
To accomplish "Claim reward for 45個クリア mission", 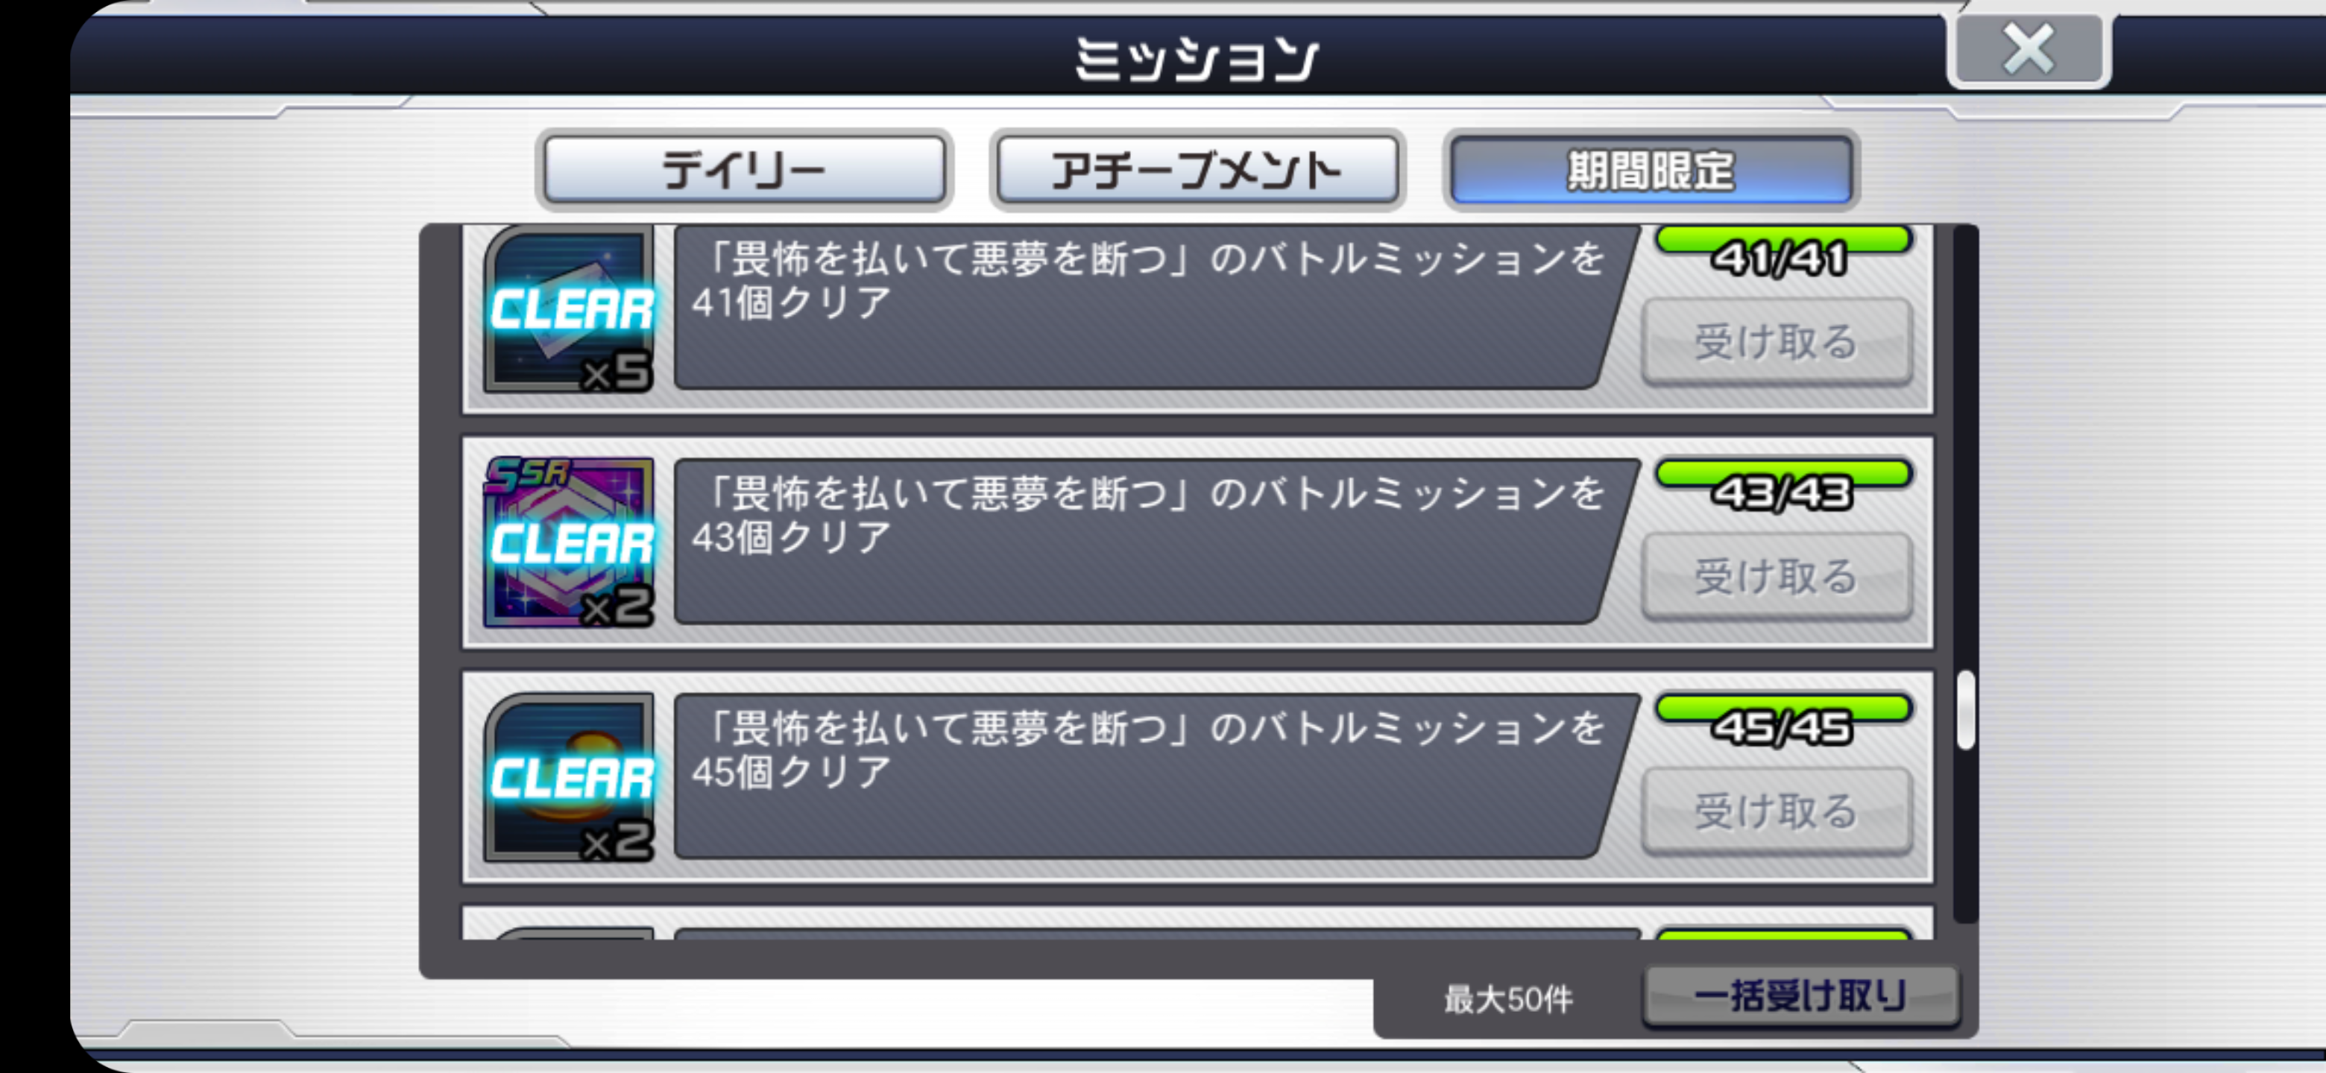I will point(1776,811).
